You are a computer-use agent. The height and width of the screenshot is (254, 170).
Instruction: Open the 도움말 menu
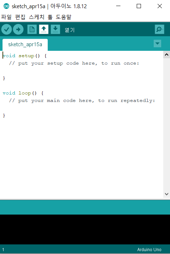pyautogui.click(x=63, y=17)
